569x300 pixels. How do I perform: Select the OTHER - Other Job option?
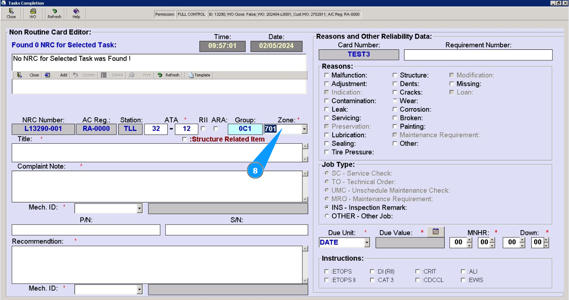pos(327,216)
